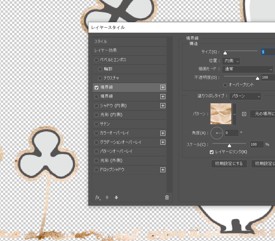Open the 描画モード dropdown showing 通常
275x241 pixels.
click(247, 69)
